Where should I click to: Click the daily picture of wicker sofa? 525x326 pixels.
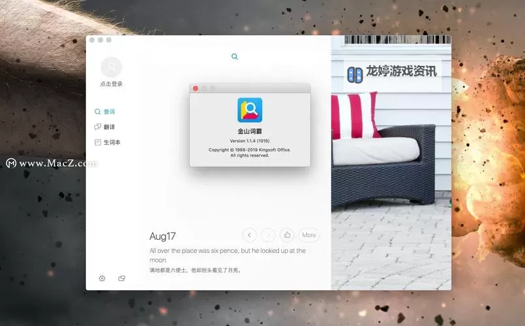pyautogui.click(x=391, y=162)
